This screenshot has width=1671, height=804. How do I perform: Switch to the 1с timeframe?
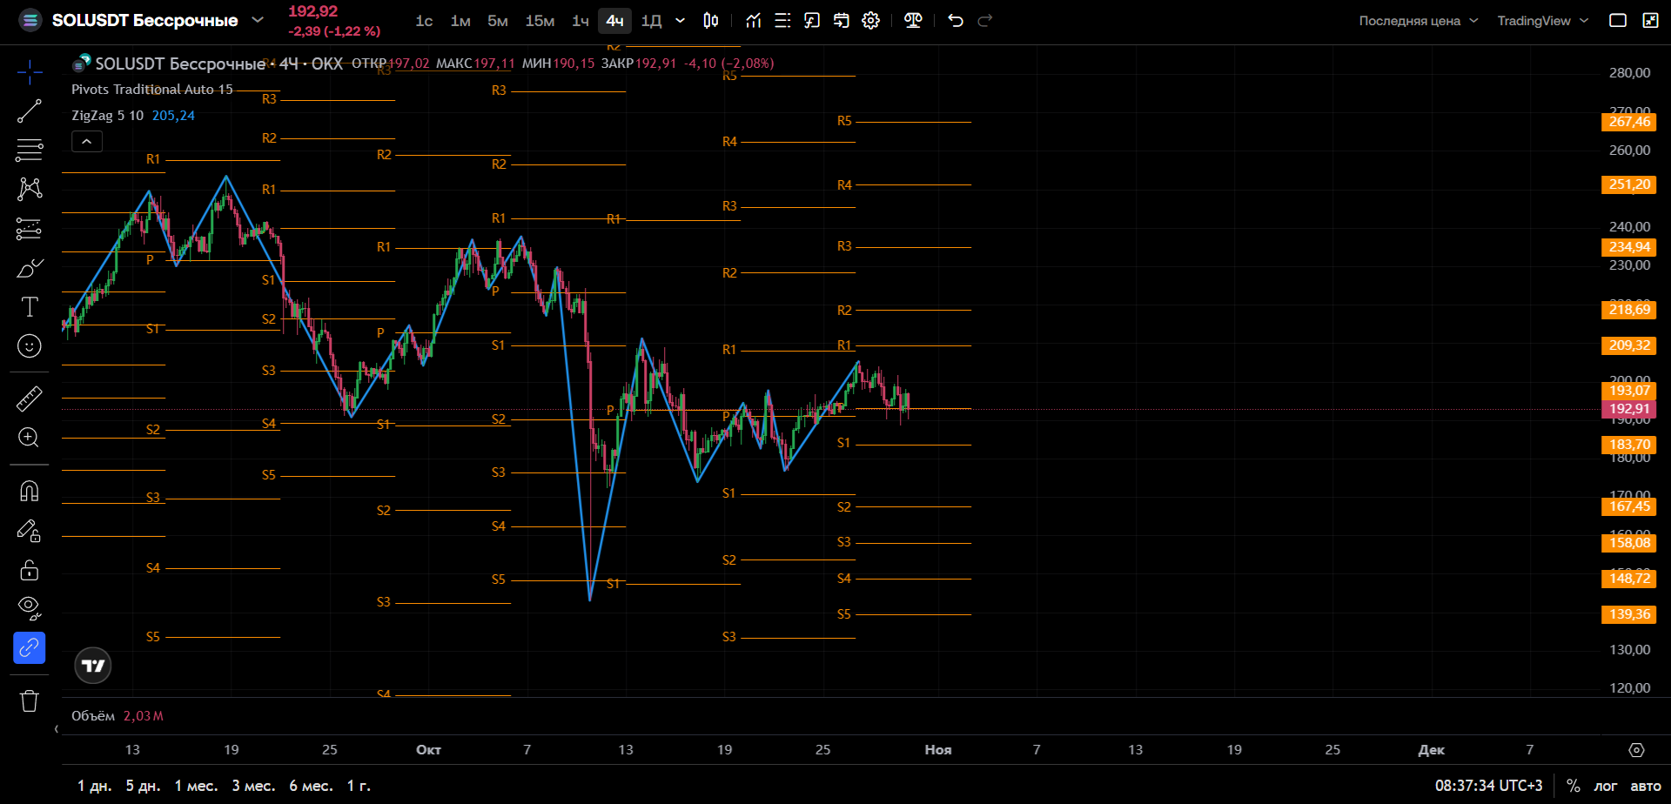click(x=424, y=20)
